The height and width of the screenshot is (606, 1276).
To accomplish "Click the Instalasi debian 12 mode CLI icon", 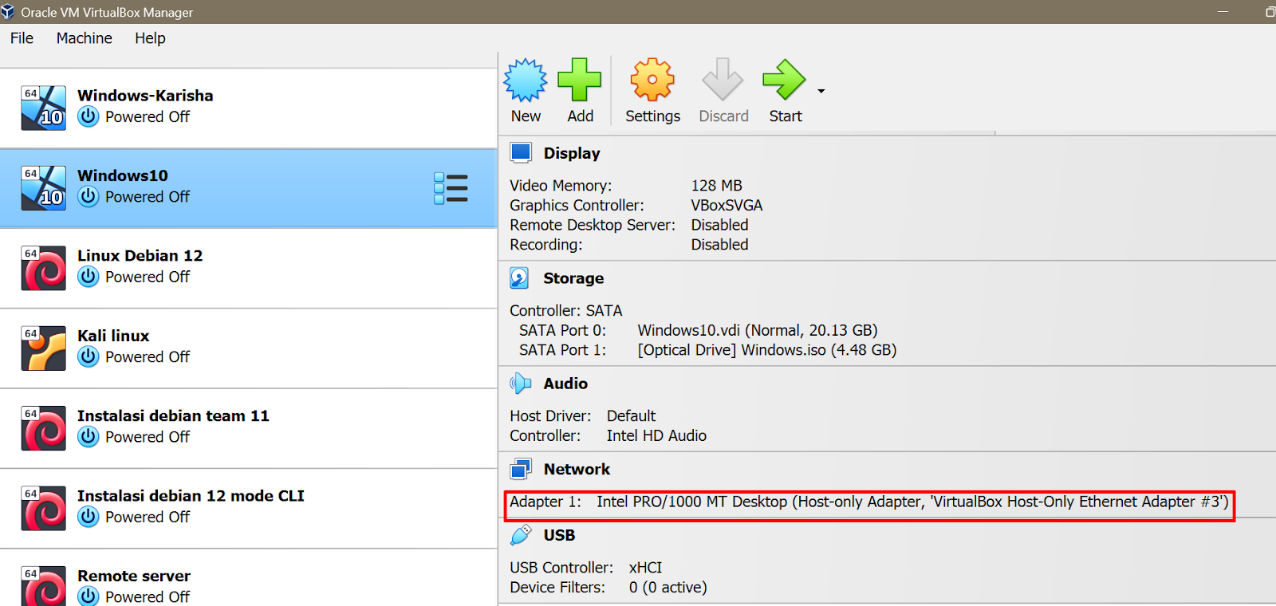I will 43,509.
